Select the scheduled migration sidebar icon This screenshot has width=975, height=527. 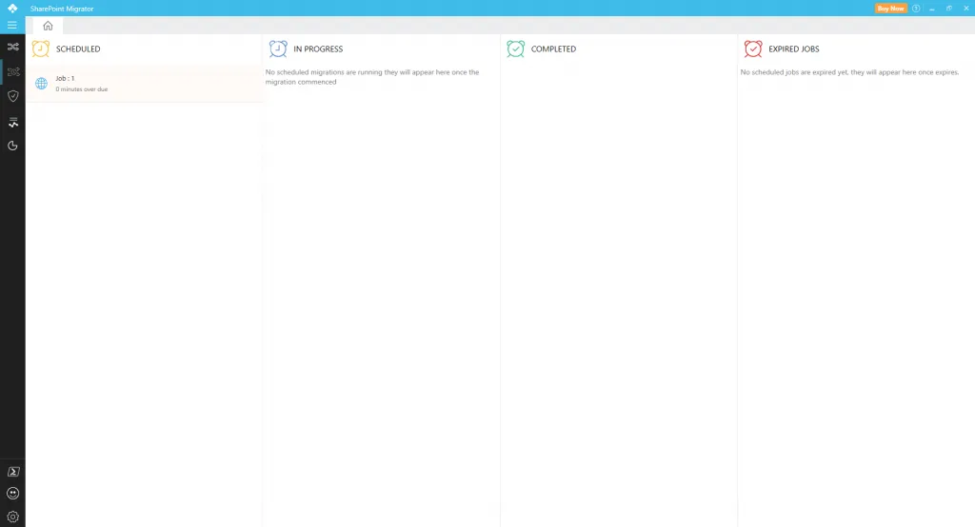[13, 72]
